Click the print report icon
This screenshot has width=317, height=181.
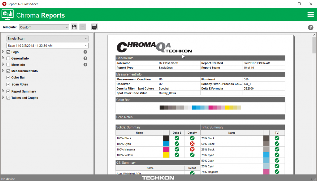pos(95,27)
